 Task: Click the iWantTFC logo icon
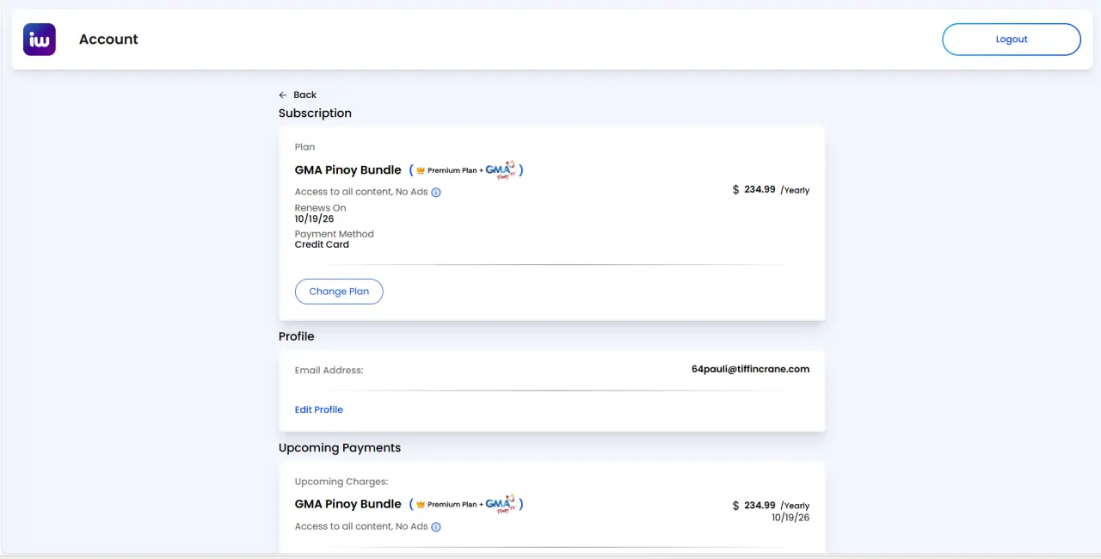(40, 40)
